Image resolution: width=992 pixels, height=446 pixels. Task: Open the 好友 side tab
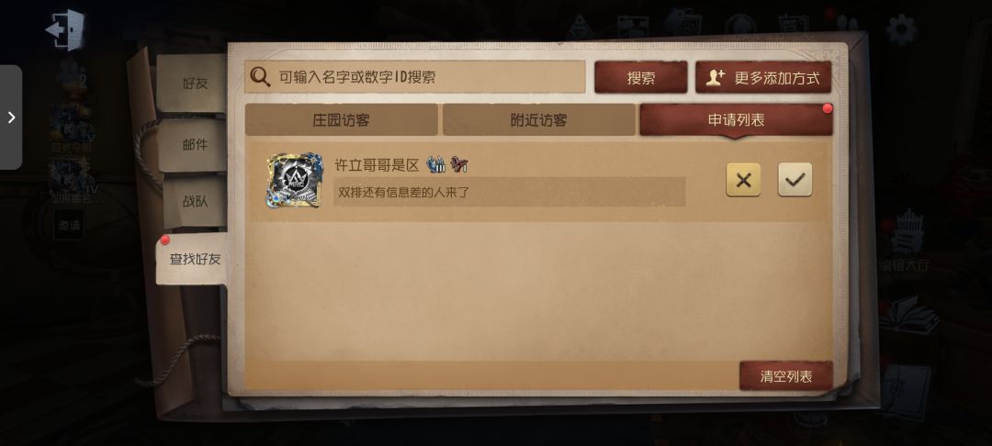click(193, 84)
